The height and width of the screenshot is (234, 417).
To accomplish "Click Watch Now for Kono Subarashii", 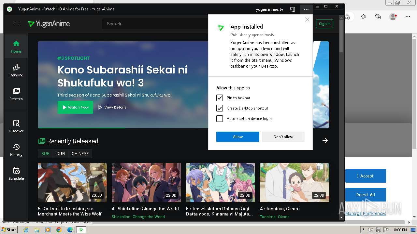I will [x=75, y=107].
